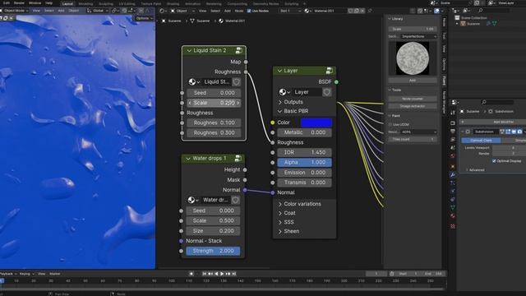Click the Layer node group icon in header
526x296 pixels.
coord(329,71)
